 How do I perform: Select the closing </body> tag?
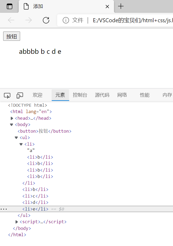point(22,228)
